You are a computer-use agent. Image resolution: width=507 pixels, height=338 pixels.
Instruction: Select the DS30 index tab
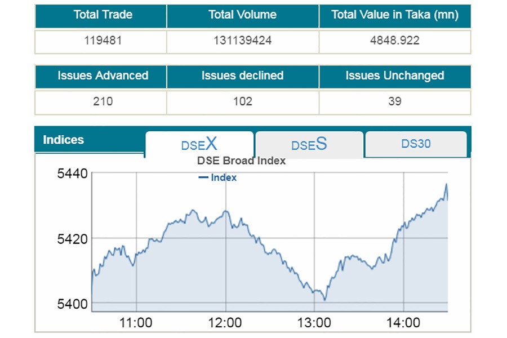pos(416,144)
